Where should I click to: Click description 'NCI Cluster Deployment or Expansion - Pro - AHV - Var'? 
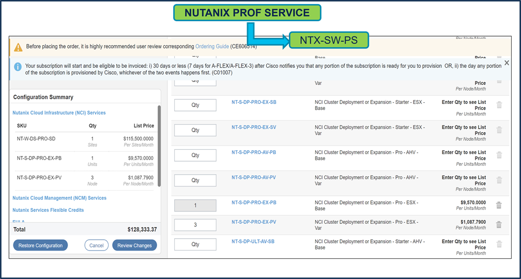366,180
